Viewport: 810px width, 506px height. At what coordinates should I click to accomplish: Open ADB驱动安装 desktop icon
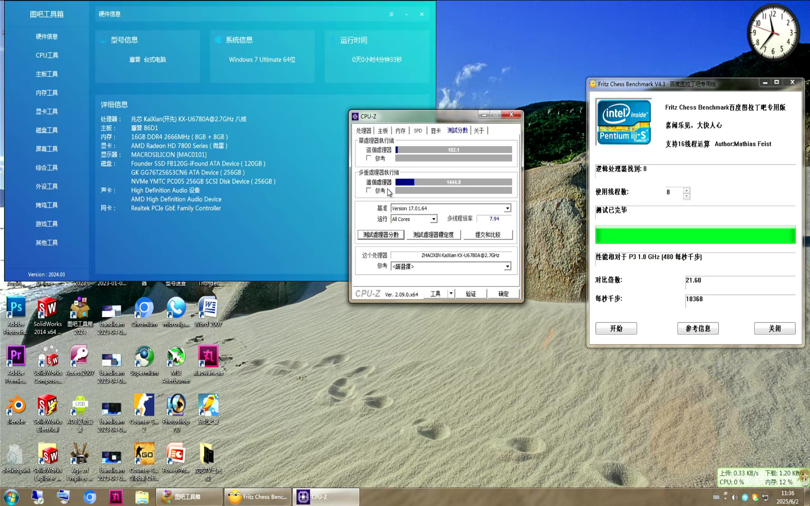tap(80, 413)
